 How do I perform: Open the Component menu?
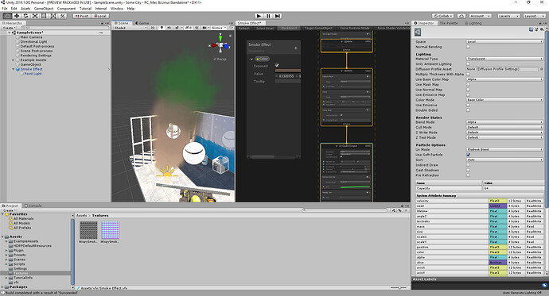[x=66, y=9]
